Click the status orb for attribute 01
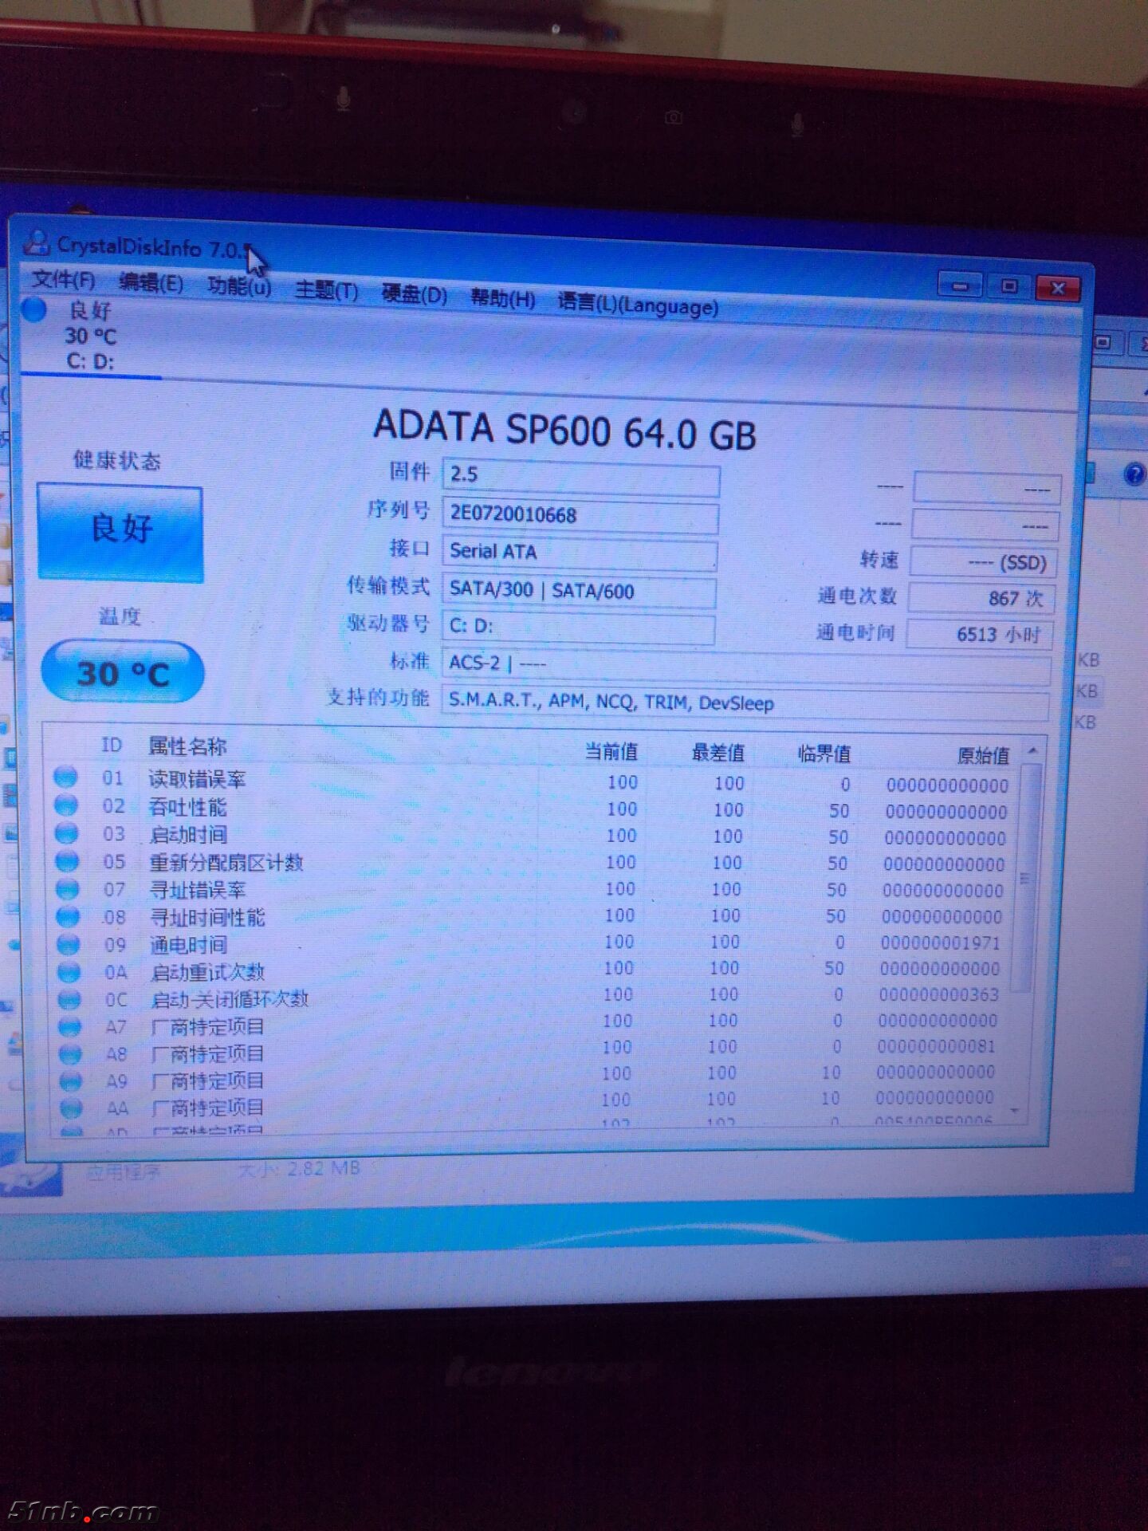This screenshot has height=1531, width=1148. pos(65,777)
